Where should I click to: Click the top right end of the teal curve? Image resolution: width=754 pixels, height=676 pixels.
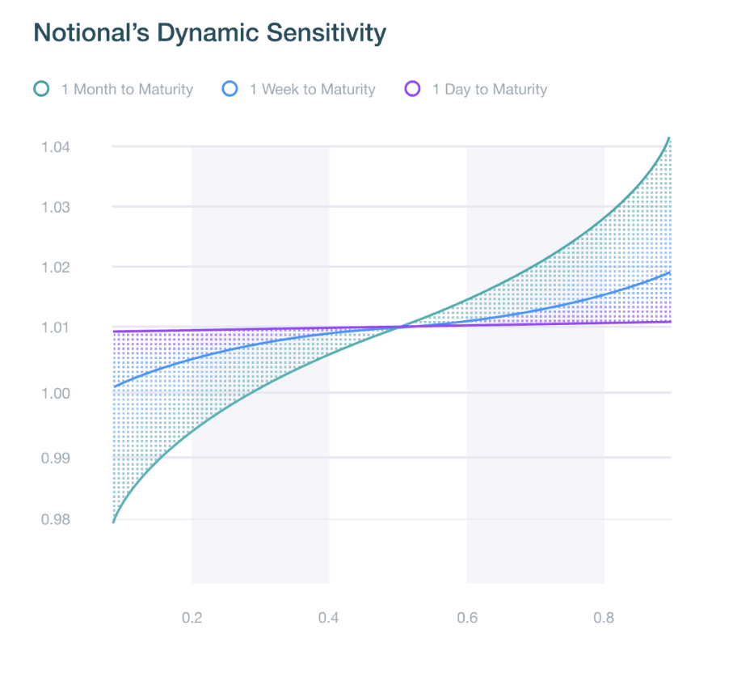coord(669,138)
